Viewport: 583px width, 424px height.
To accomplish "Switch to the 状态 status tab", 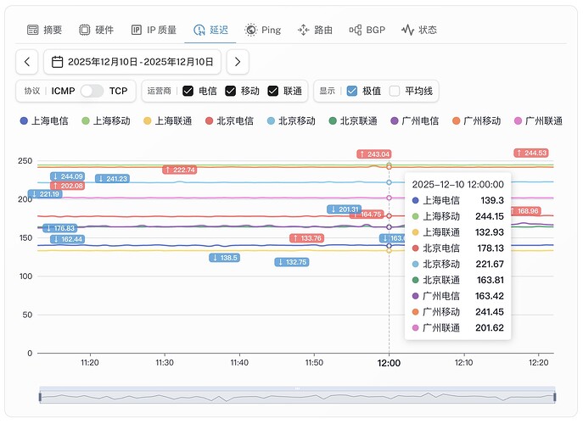I will point(419,30).
